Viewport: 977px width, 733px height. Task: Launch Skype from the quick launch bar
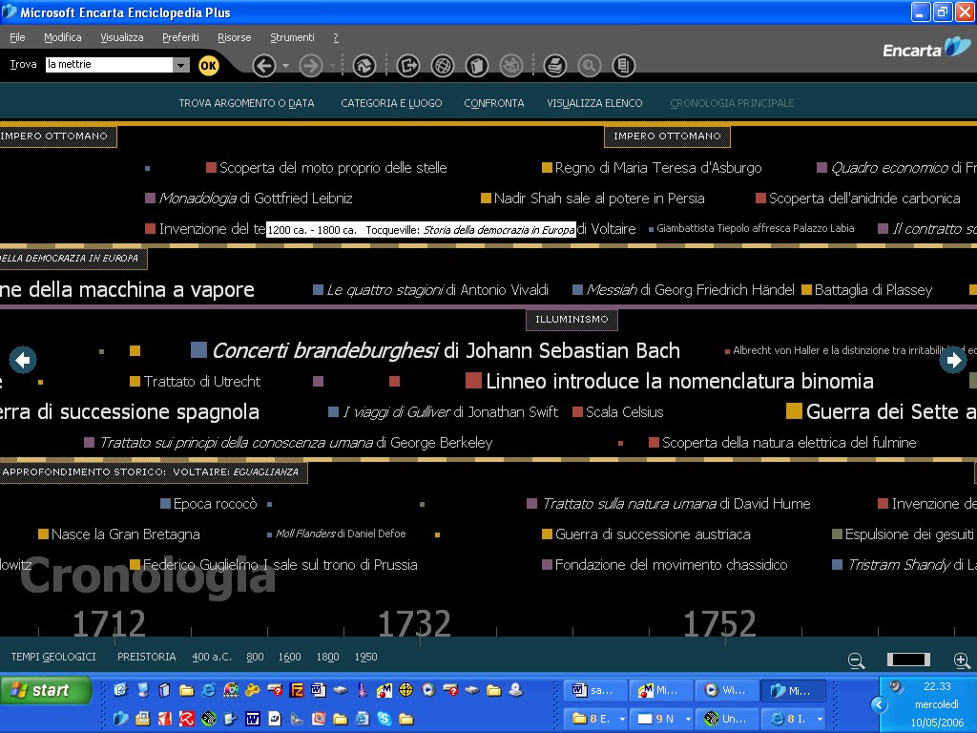pos(385,719)
